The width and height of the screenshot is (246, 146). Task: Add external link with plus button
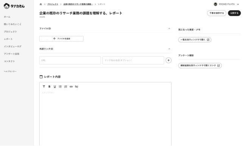tap(168, 60)
